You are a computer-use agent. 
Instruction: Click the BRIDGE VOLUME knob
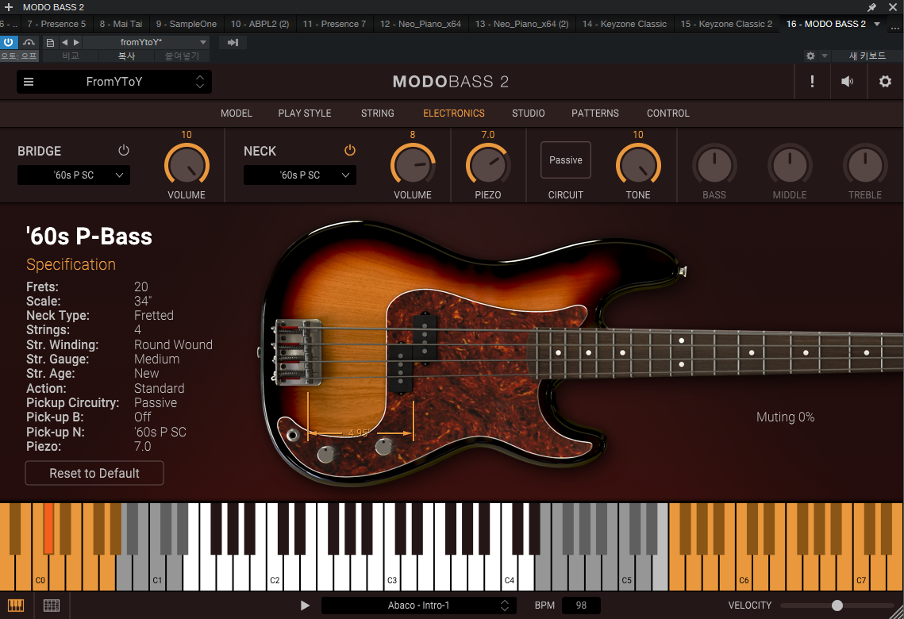pos(187,165)
